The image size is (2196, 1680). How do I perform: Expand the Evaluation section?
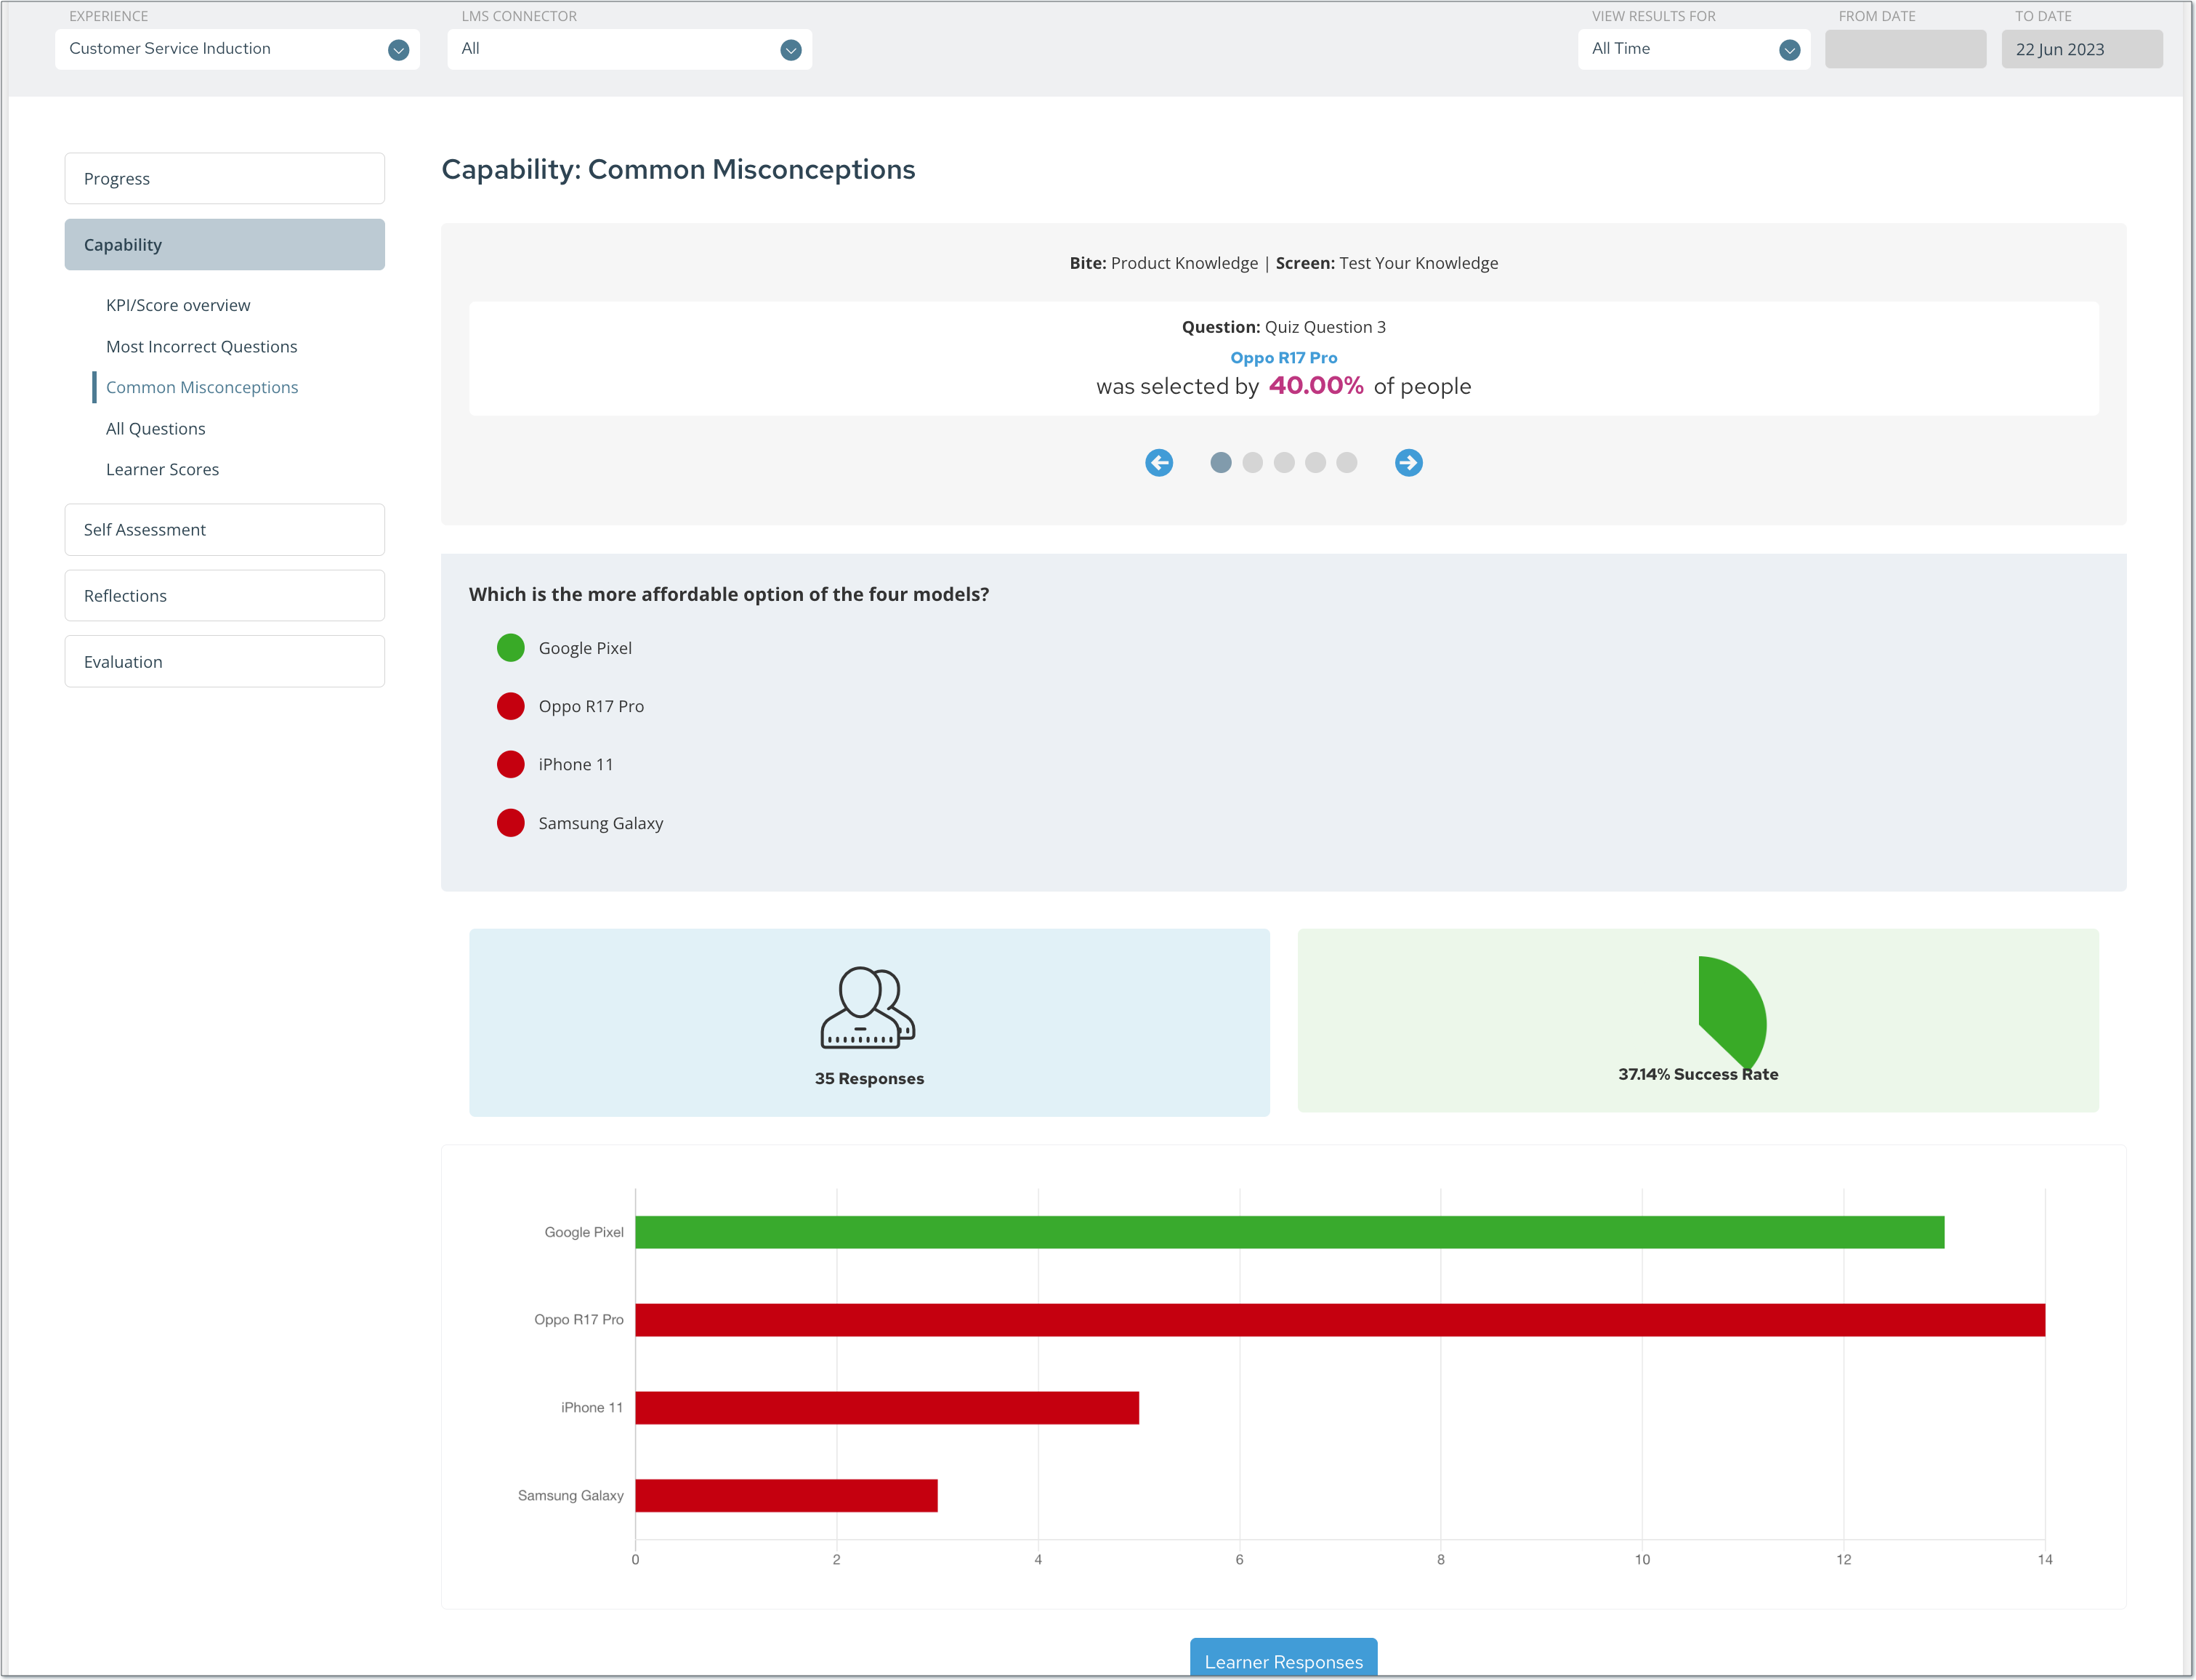[x=224, y=661]
